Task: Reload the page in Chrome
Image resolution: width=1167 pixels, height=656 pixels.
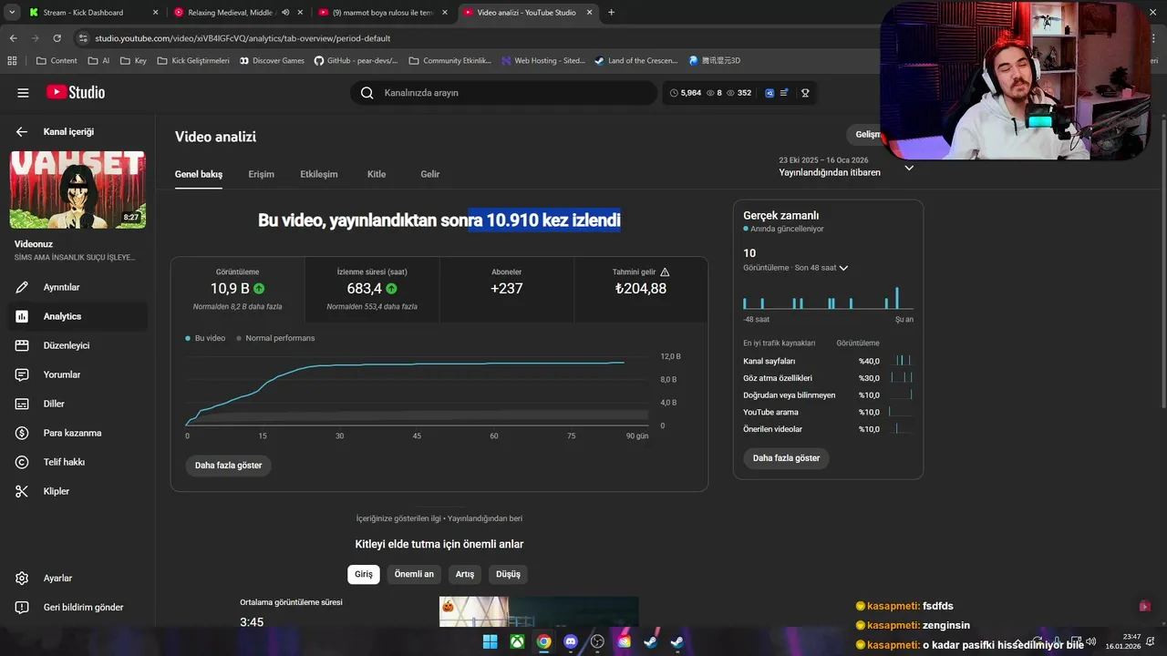Action: [x=57, y=38]
